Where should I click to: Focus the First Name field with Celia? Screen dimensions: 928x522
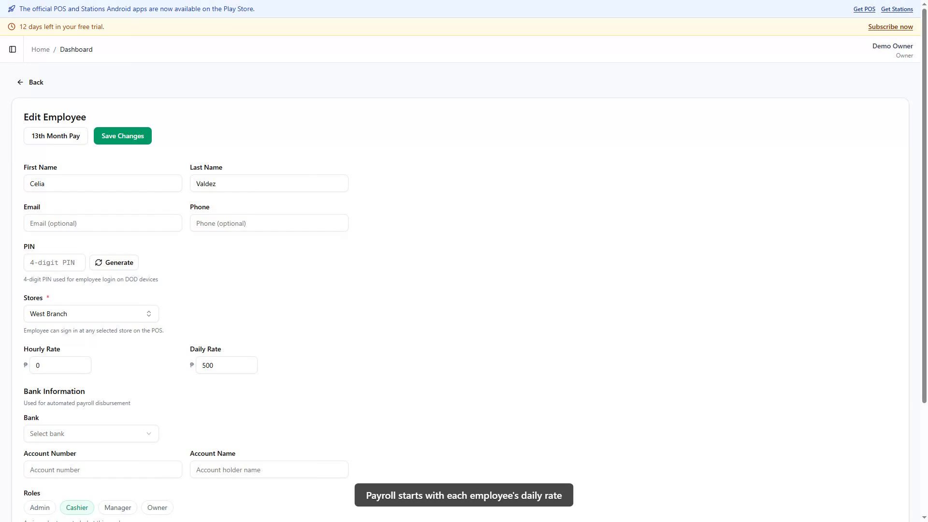point(103,184)
